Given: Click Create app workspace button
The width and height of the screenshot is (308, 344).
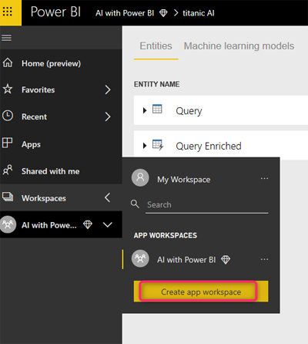Looking at the screenshot, I should coord(201,292).
